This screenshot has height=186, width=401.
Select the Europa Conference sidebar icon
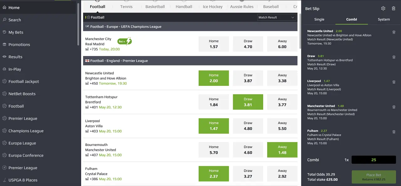(x=4, y=155)
